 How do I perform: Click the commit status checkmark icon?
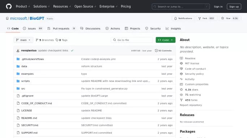pyautogui.click(x=72, y=51)
